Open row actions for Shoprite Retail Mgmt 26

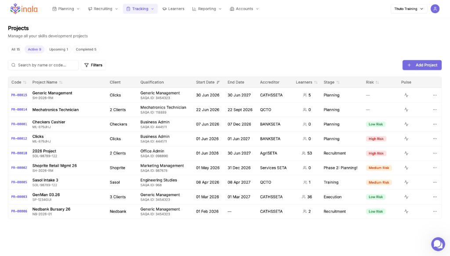click(x=435, y=168)
